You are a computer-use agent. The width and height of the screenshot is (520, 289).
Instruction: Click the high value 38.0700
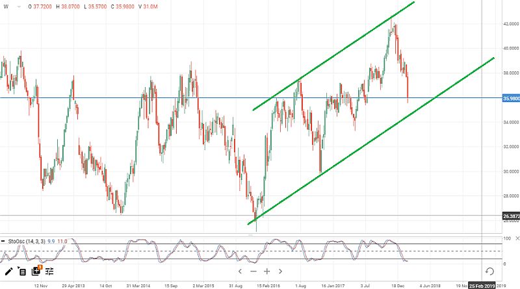tap(70, 6)
